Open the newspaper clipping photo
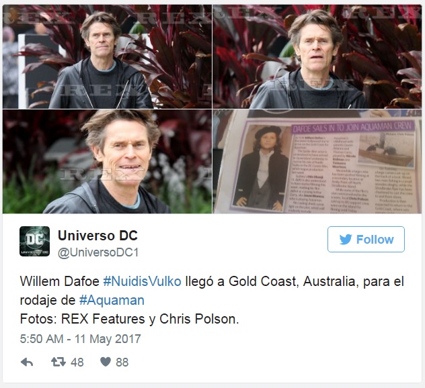 (317, 162)
